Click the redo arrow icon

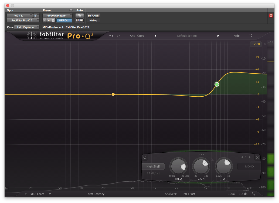click(119, 36)
